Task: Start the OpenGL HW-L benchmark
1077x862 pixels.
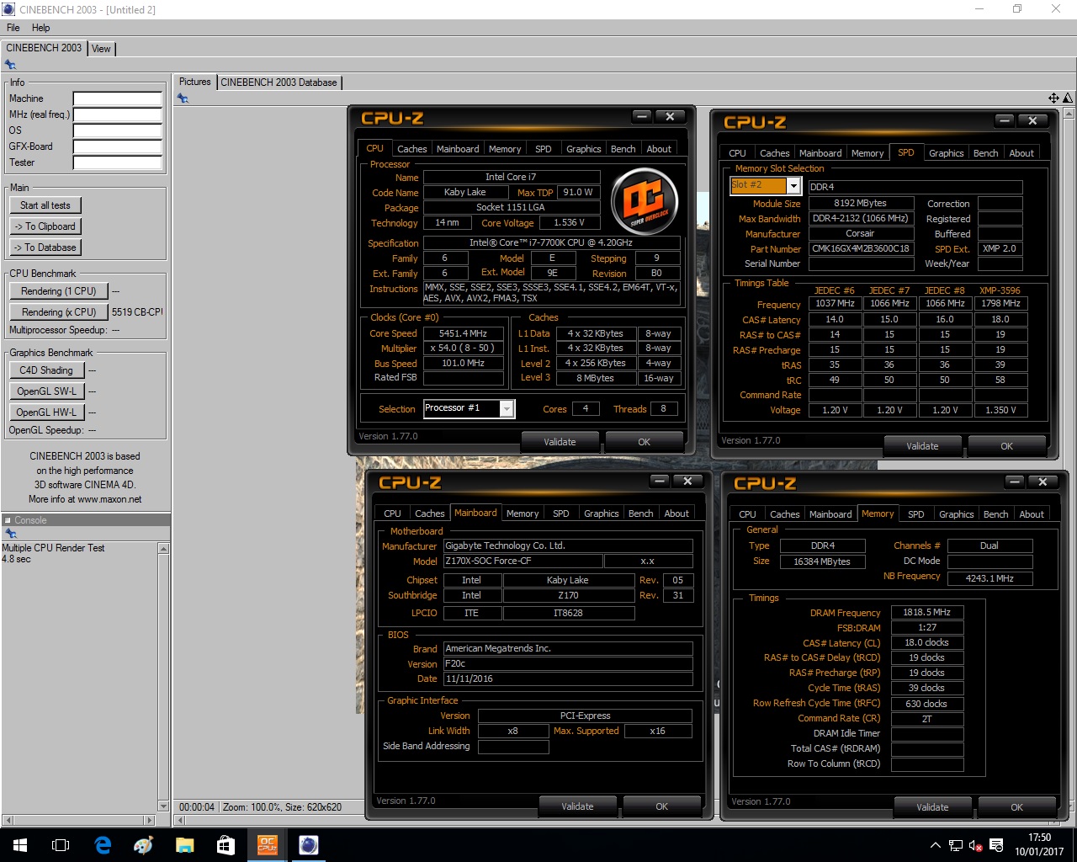Action: 46,412
